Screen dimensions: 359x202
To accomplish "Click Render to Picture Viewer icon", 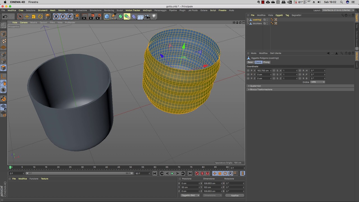I will (x=91, y=17).
